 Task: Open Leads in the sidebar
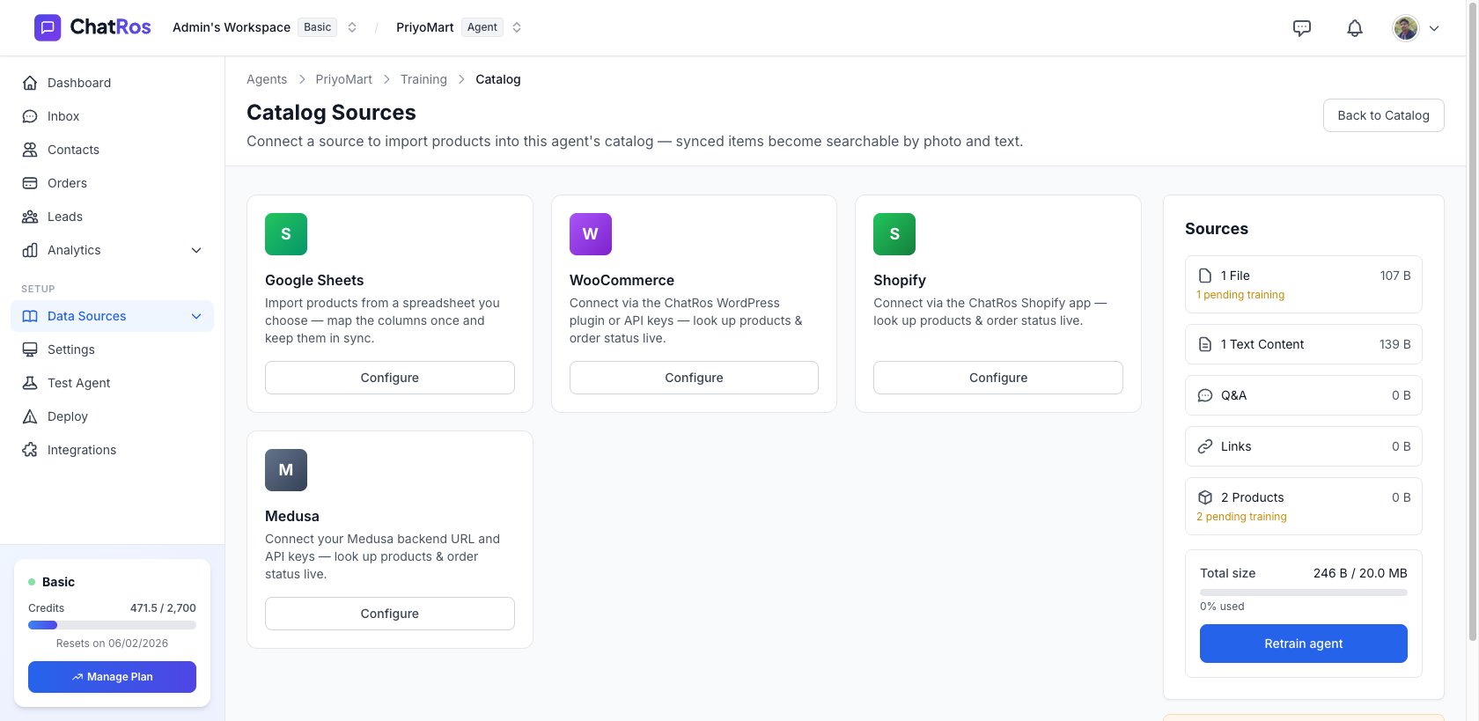[112, 217]
